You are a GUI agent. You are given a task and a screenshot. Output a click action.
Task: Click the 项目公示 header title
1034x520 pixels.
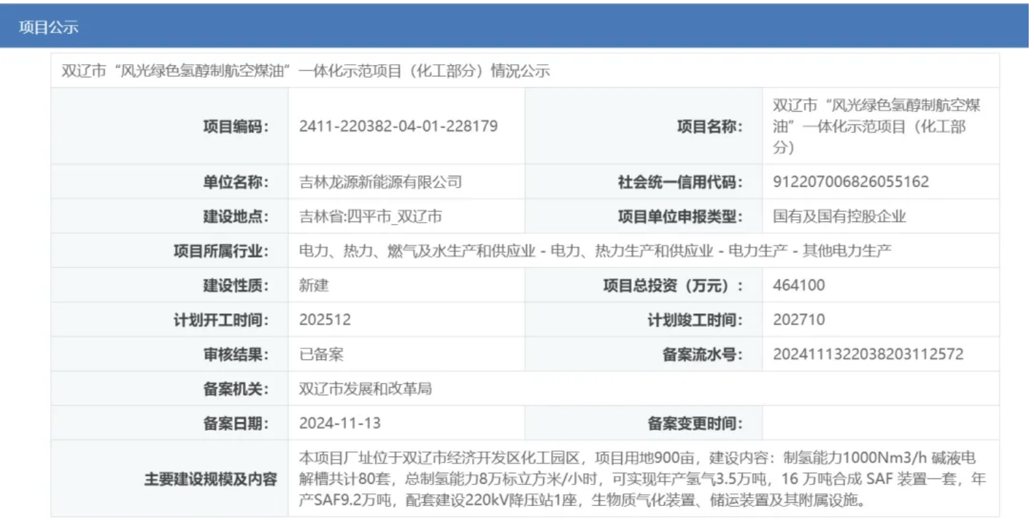48,27
